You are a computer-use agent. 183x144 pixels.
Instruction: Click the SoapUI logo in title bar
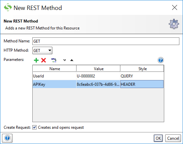(8, 7)
